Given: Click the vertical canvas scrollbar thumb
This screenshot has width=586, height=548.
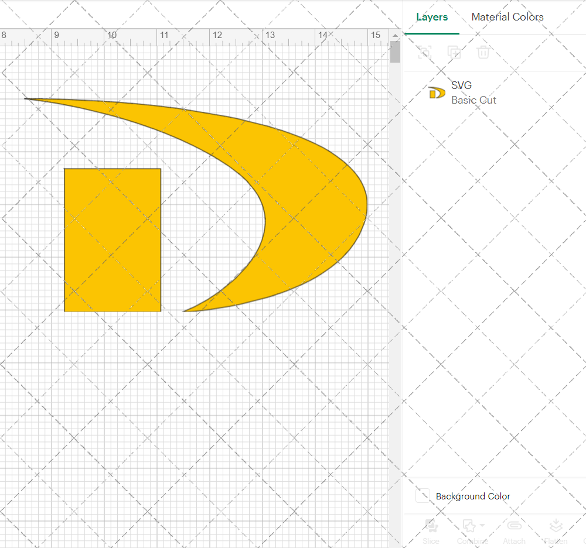Looking at the screenshot, I should click(395, 52).
